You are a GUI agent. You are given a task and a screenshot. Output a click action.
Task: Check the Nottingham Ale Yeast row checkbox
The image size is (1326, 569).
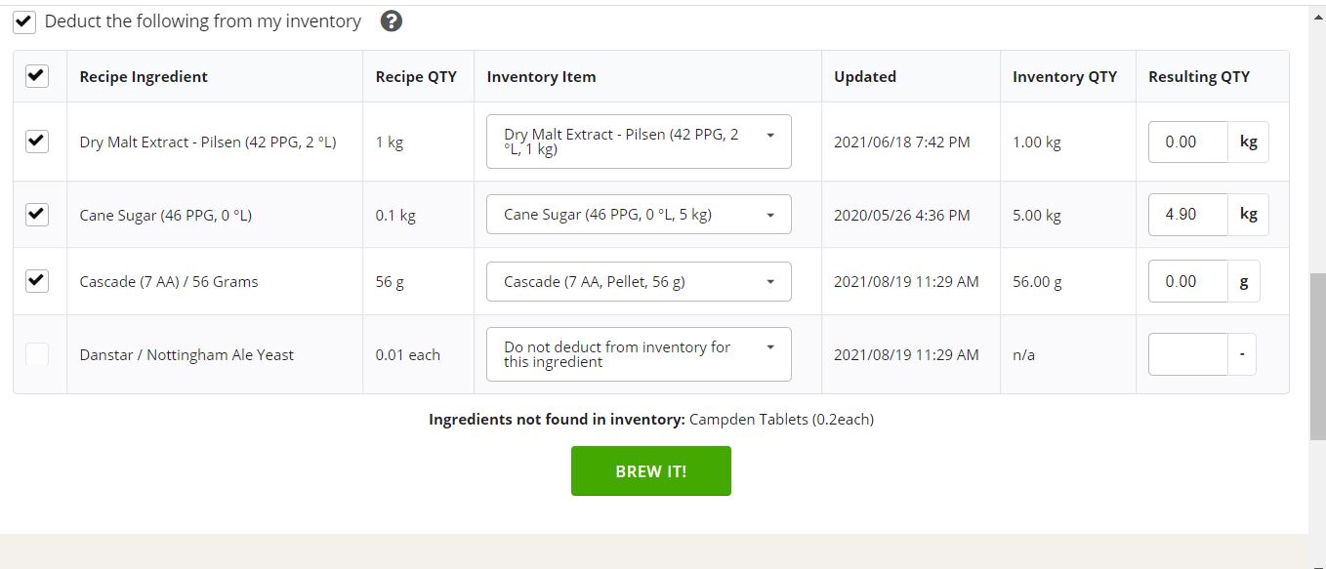36,354
